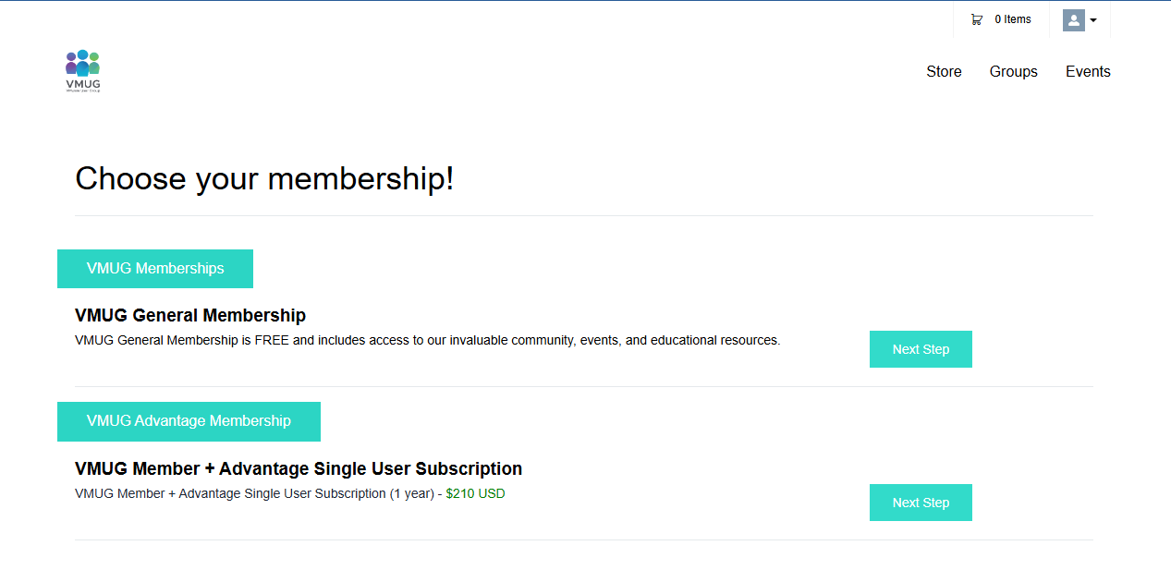The width and height of the screenshot is (1171, 582).
Task: Select the VMUG Memberships tab label
Action: (x=155, y=269)
